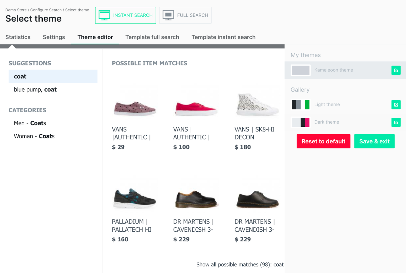This screenshot has height=273, width=406.
Task: Open the Settings tab
Action: pos(54,37)
